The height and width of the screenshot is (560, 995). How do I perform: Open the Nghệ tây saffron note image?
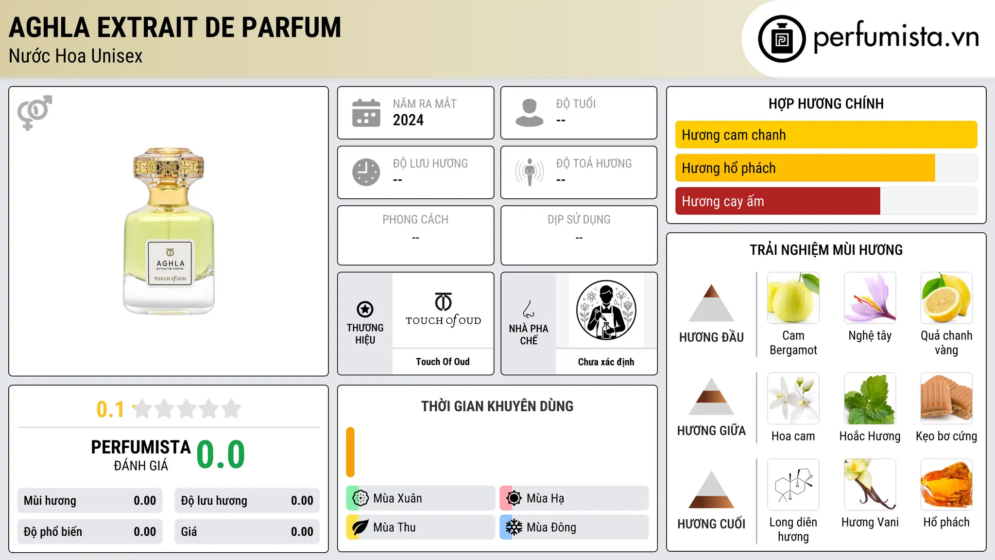(x=870, y=298)
